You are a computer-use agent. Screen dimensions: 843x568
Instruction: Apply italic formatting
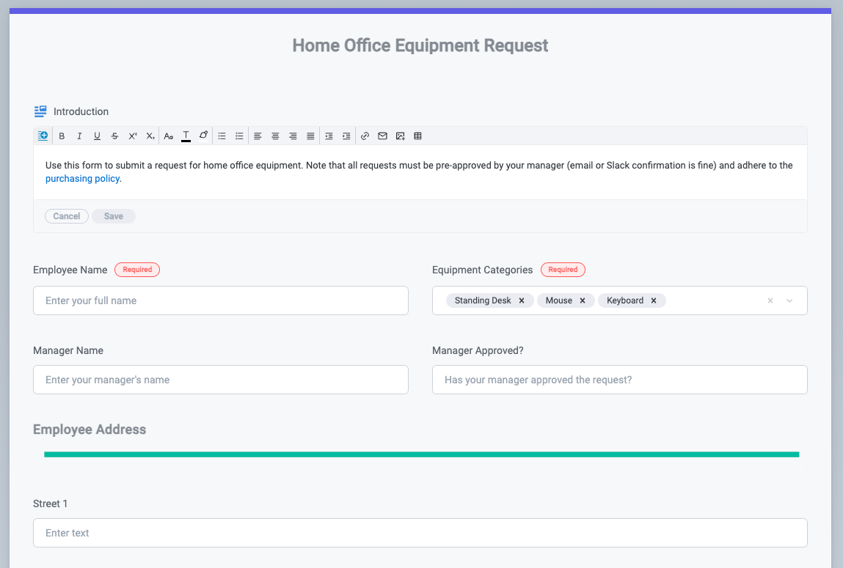coord(79,136)
